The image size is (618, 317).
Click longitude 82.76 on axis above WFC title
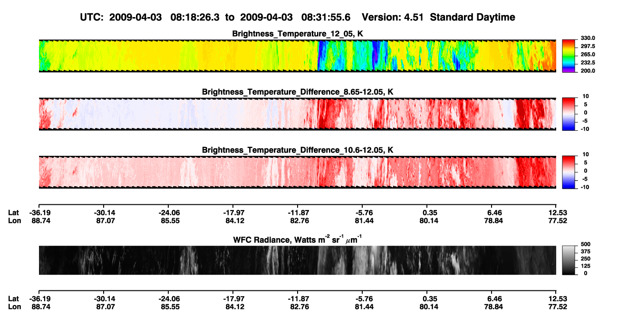click(299, 221)
